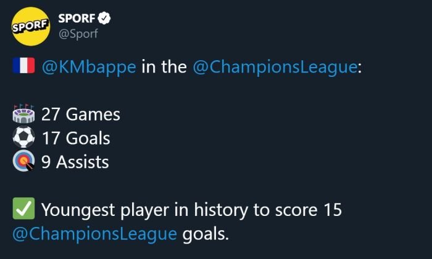
Task: Click the Youngest player in history sentence
Action: click(191, 210)
